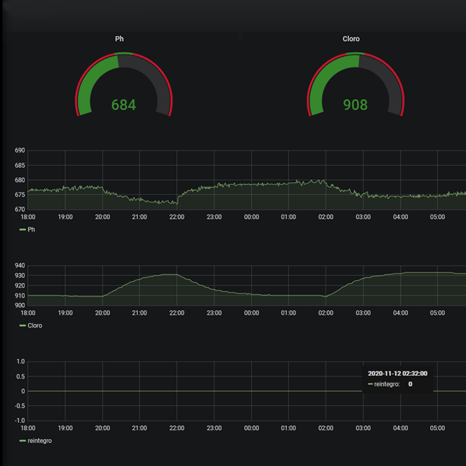Click the 20:00 label on Ph graph axis
Viewport: 466px width, 466px height.
coord(103,217)
